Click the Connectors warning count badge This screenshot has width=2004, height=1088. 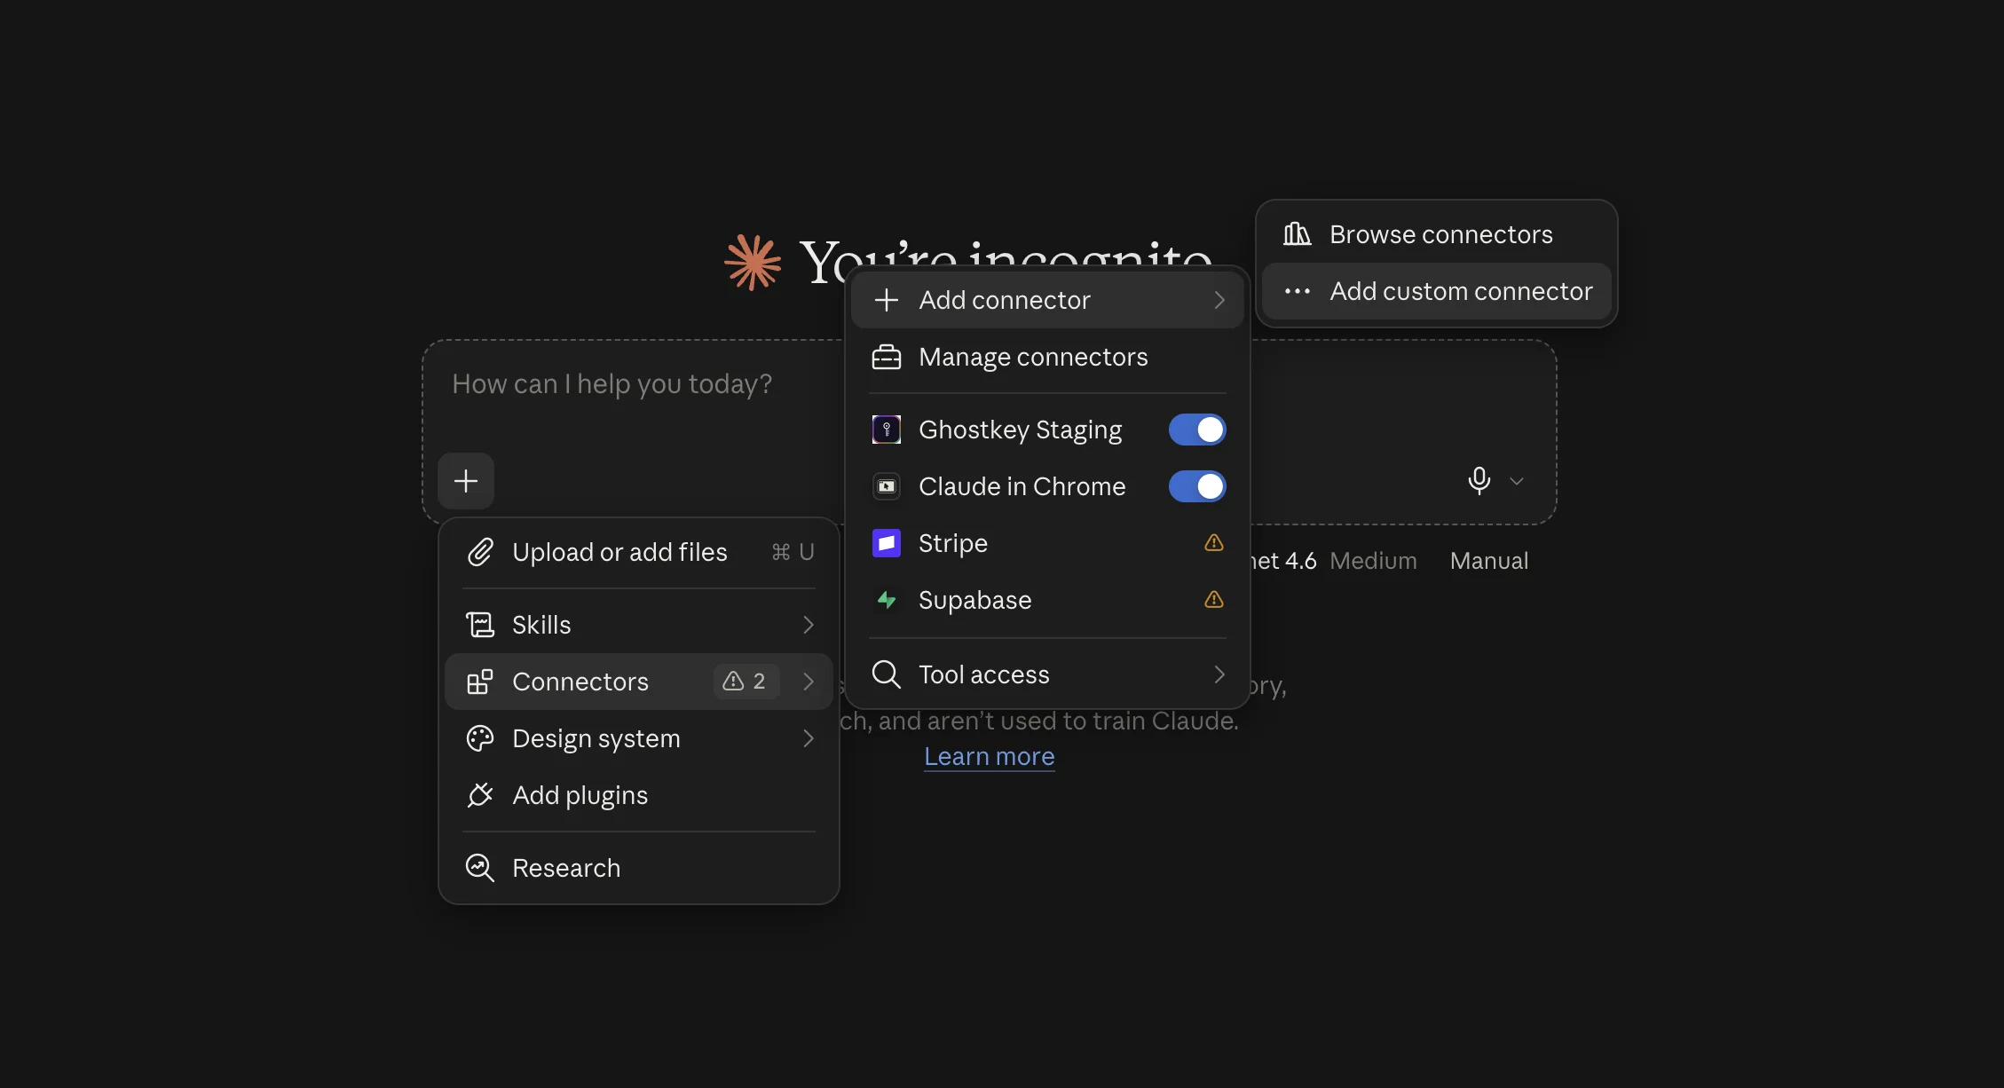(x=746, y=682)
